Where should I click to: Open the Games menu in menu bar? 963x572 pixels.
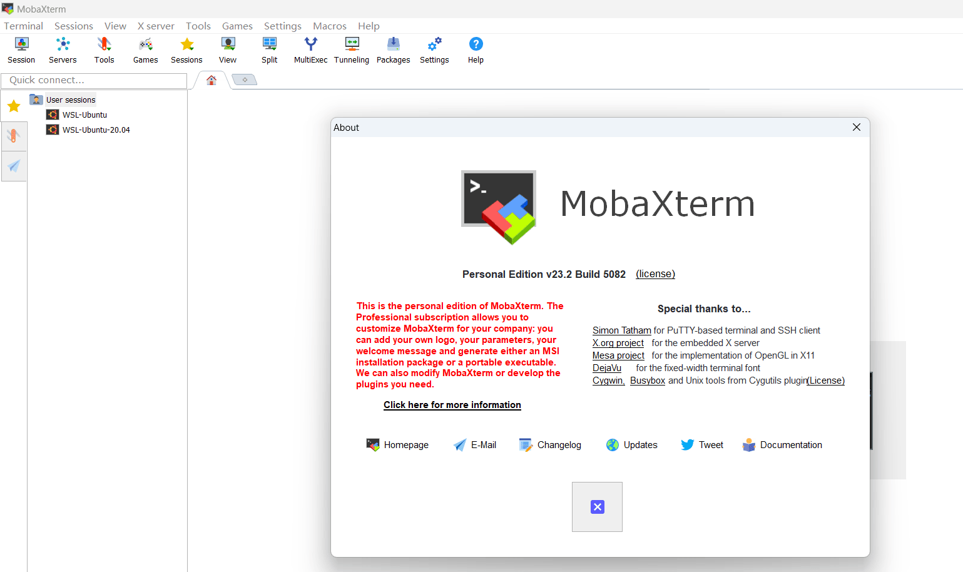[x=237, y=26]
